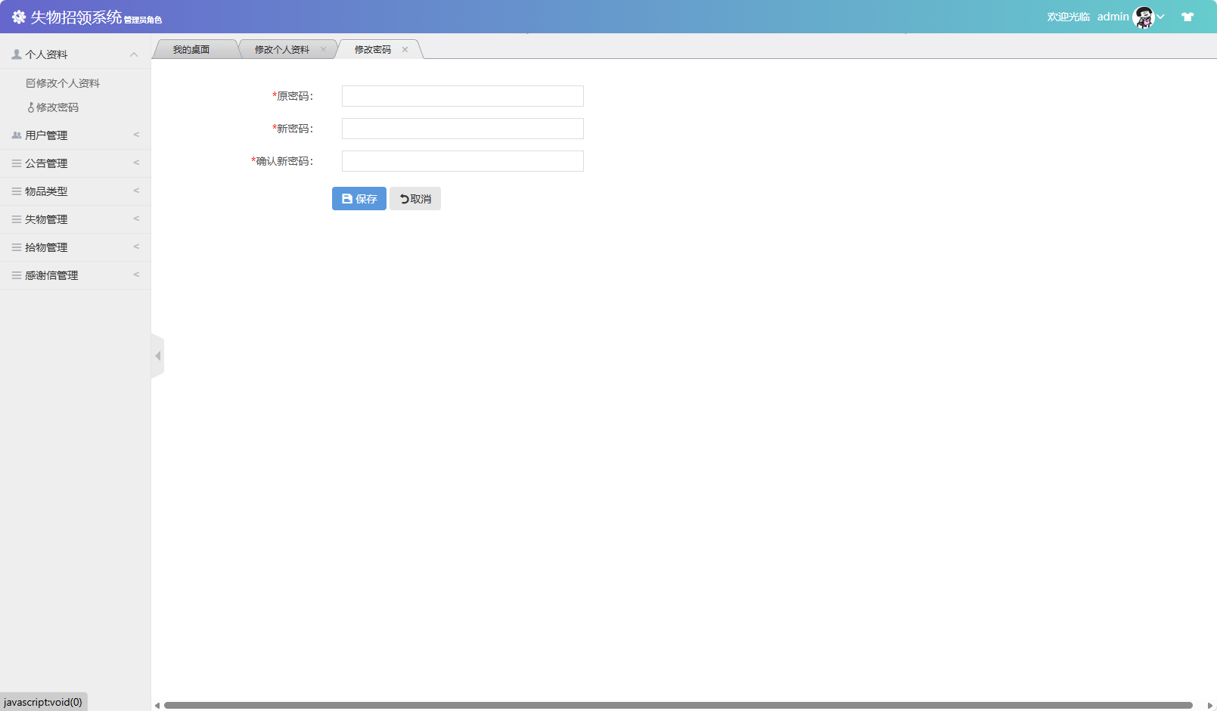This screenshot has height=711, width=1217.
Task: Click the *新密码 field label
Action: click(x=293, y=129)
